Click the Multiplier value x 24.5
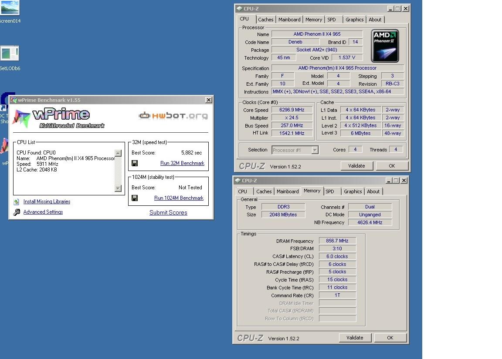The image size is (502, 359). point(292,117)
